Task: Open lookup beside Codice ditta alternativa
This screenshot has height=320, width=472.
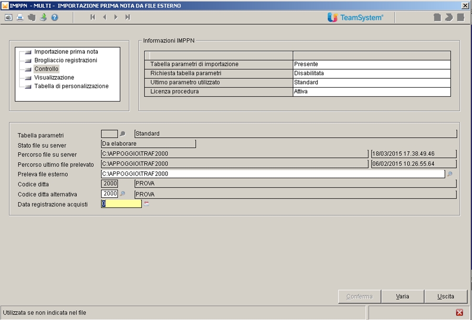Action: click(123, 194)
